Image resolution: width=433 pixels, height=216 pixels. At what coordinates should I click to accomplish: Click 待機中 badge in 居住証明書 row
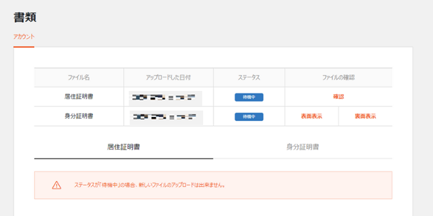click(249, 97)
